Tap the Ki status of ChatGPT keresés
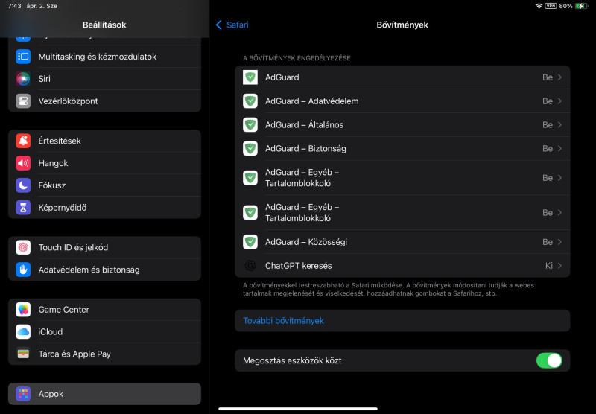The height and width of the screenshot is (414, 596). pos(549,266)
